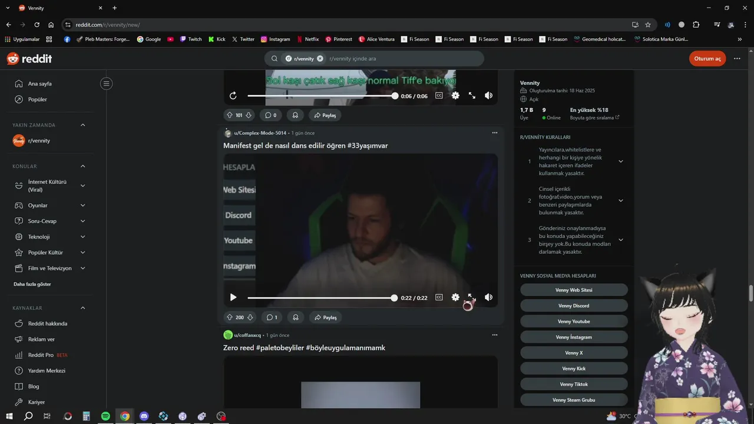Click the Oturum aç login button
Viewport: 754px width, 424px height.
pos(707,59)
